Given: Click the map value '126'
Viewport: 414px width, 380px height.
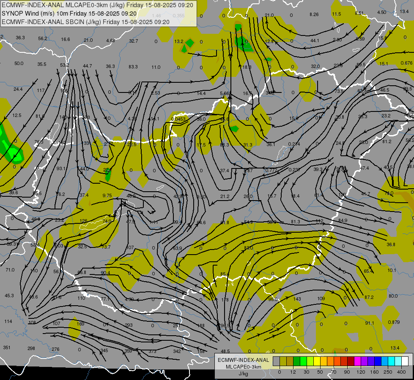Looking at the screenshot, I should point(83,221).
